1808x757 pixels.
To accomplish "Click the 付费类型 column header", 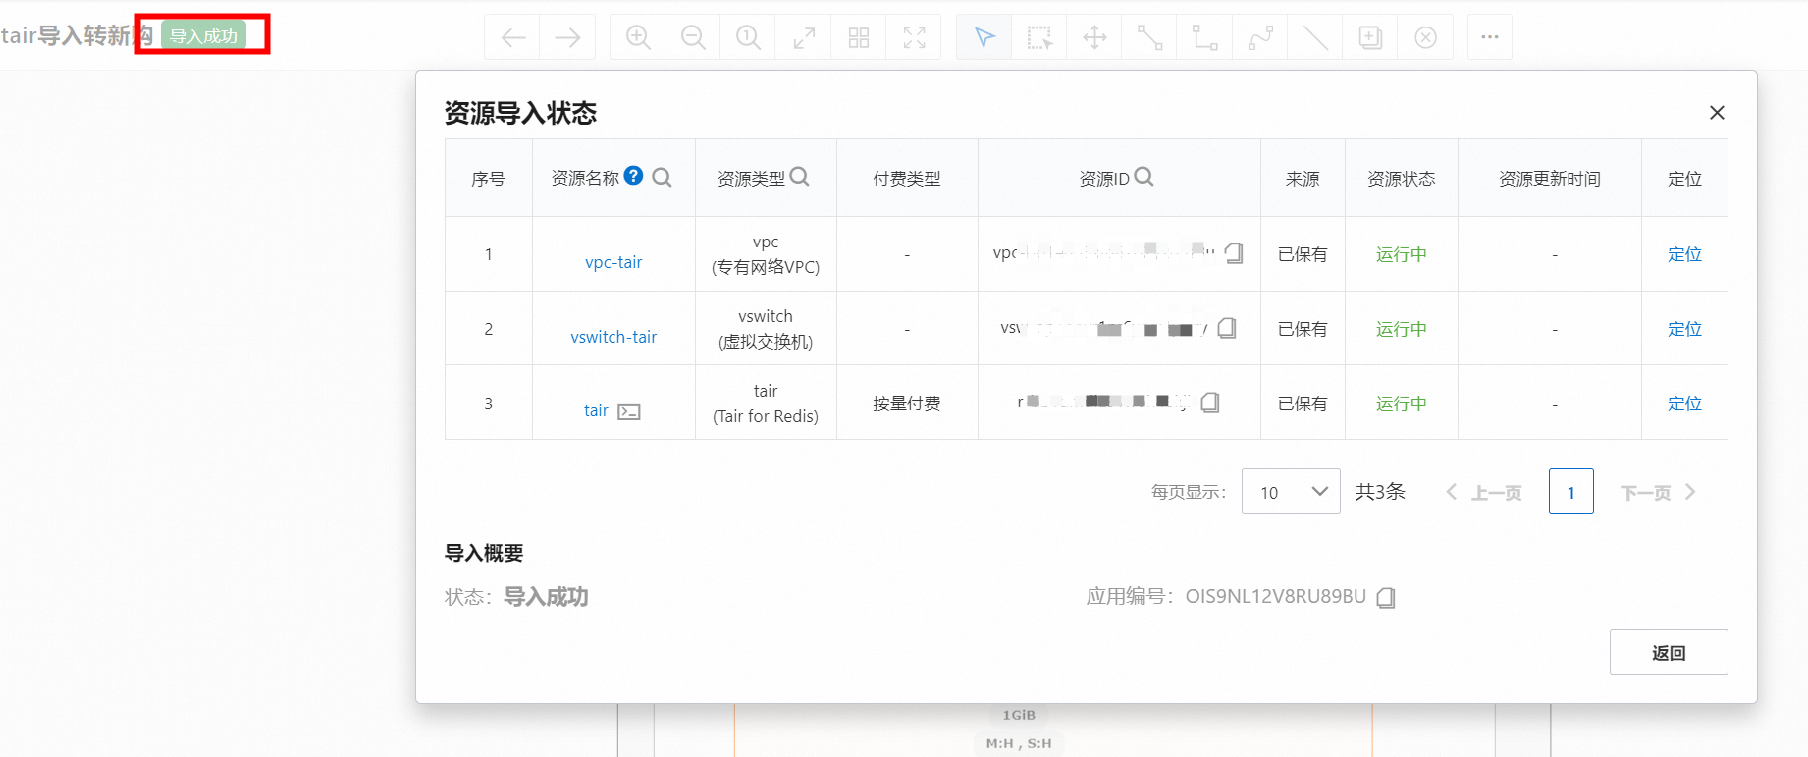I will (907, 179).
